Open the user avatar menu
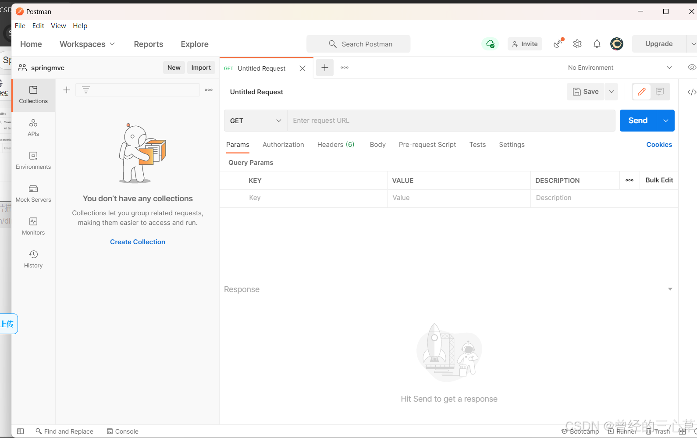697x438 pixels. [617, 44]
